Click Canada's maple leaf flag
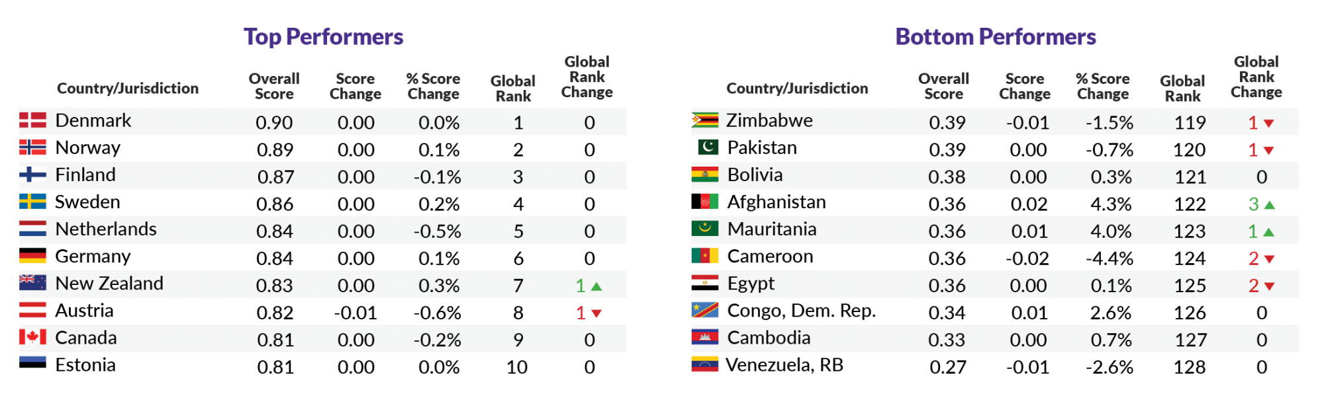This screenshot has width=1324, height=402. click(32, 337)
